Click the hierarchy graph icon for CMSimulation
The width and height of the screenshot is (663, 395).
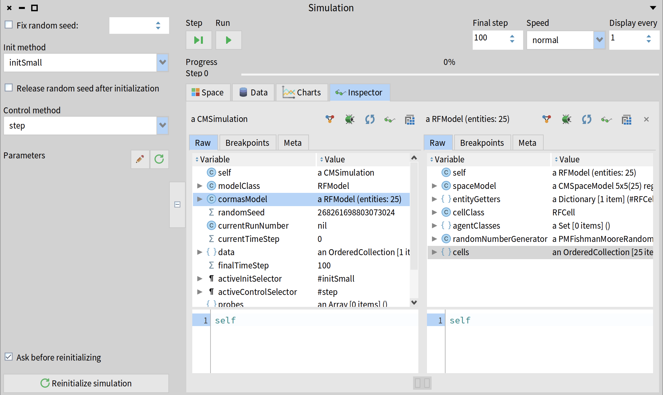[x=330, y=119]
